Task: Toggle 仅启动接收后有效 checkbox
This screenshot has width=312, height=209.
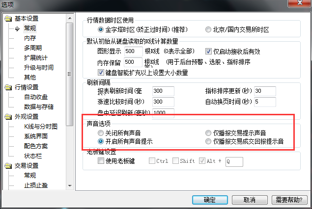Action: click(208, 51)
